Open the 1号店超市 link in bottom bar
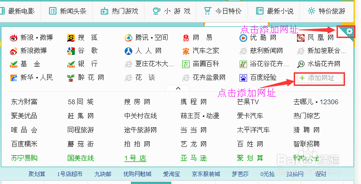 pos(70,174)
